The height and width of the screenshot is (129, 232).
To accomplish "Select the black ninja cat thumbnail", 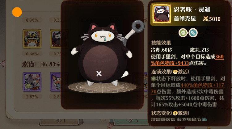I will tap(56, 39).
